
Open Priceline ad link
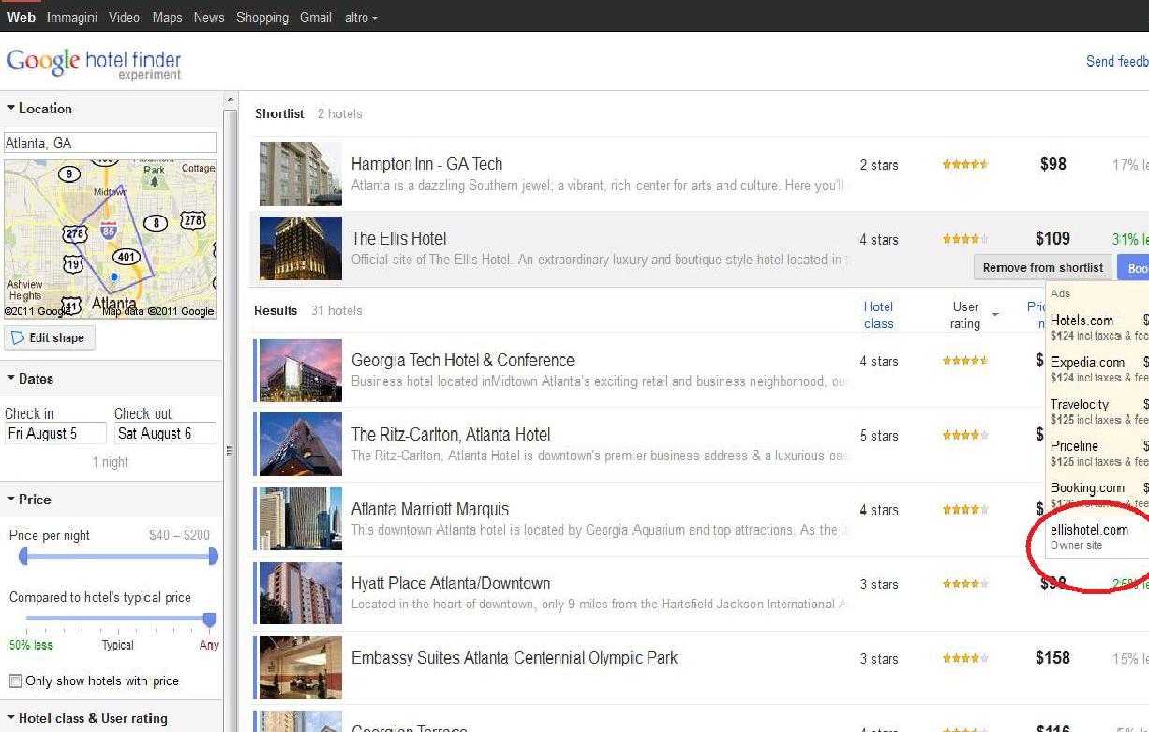click(1074, 446)
